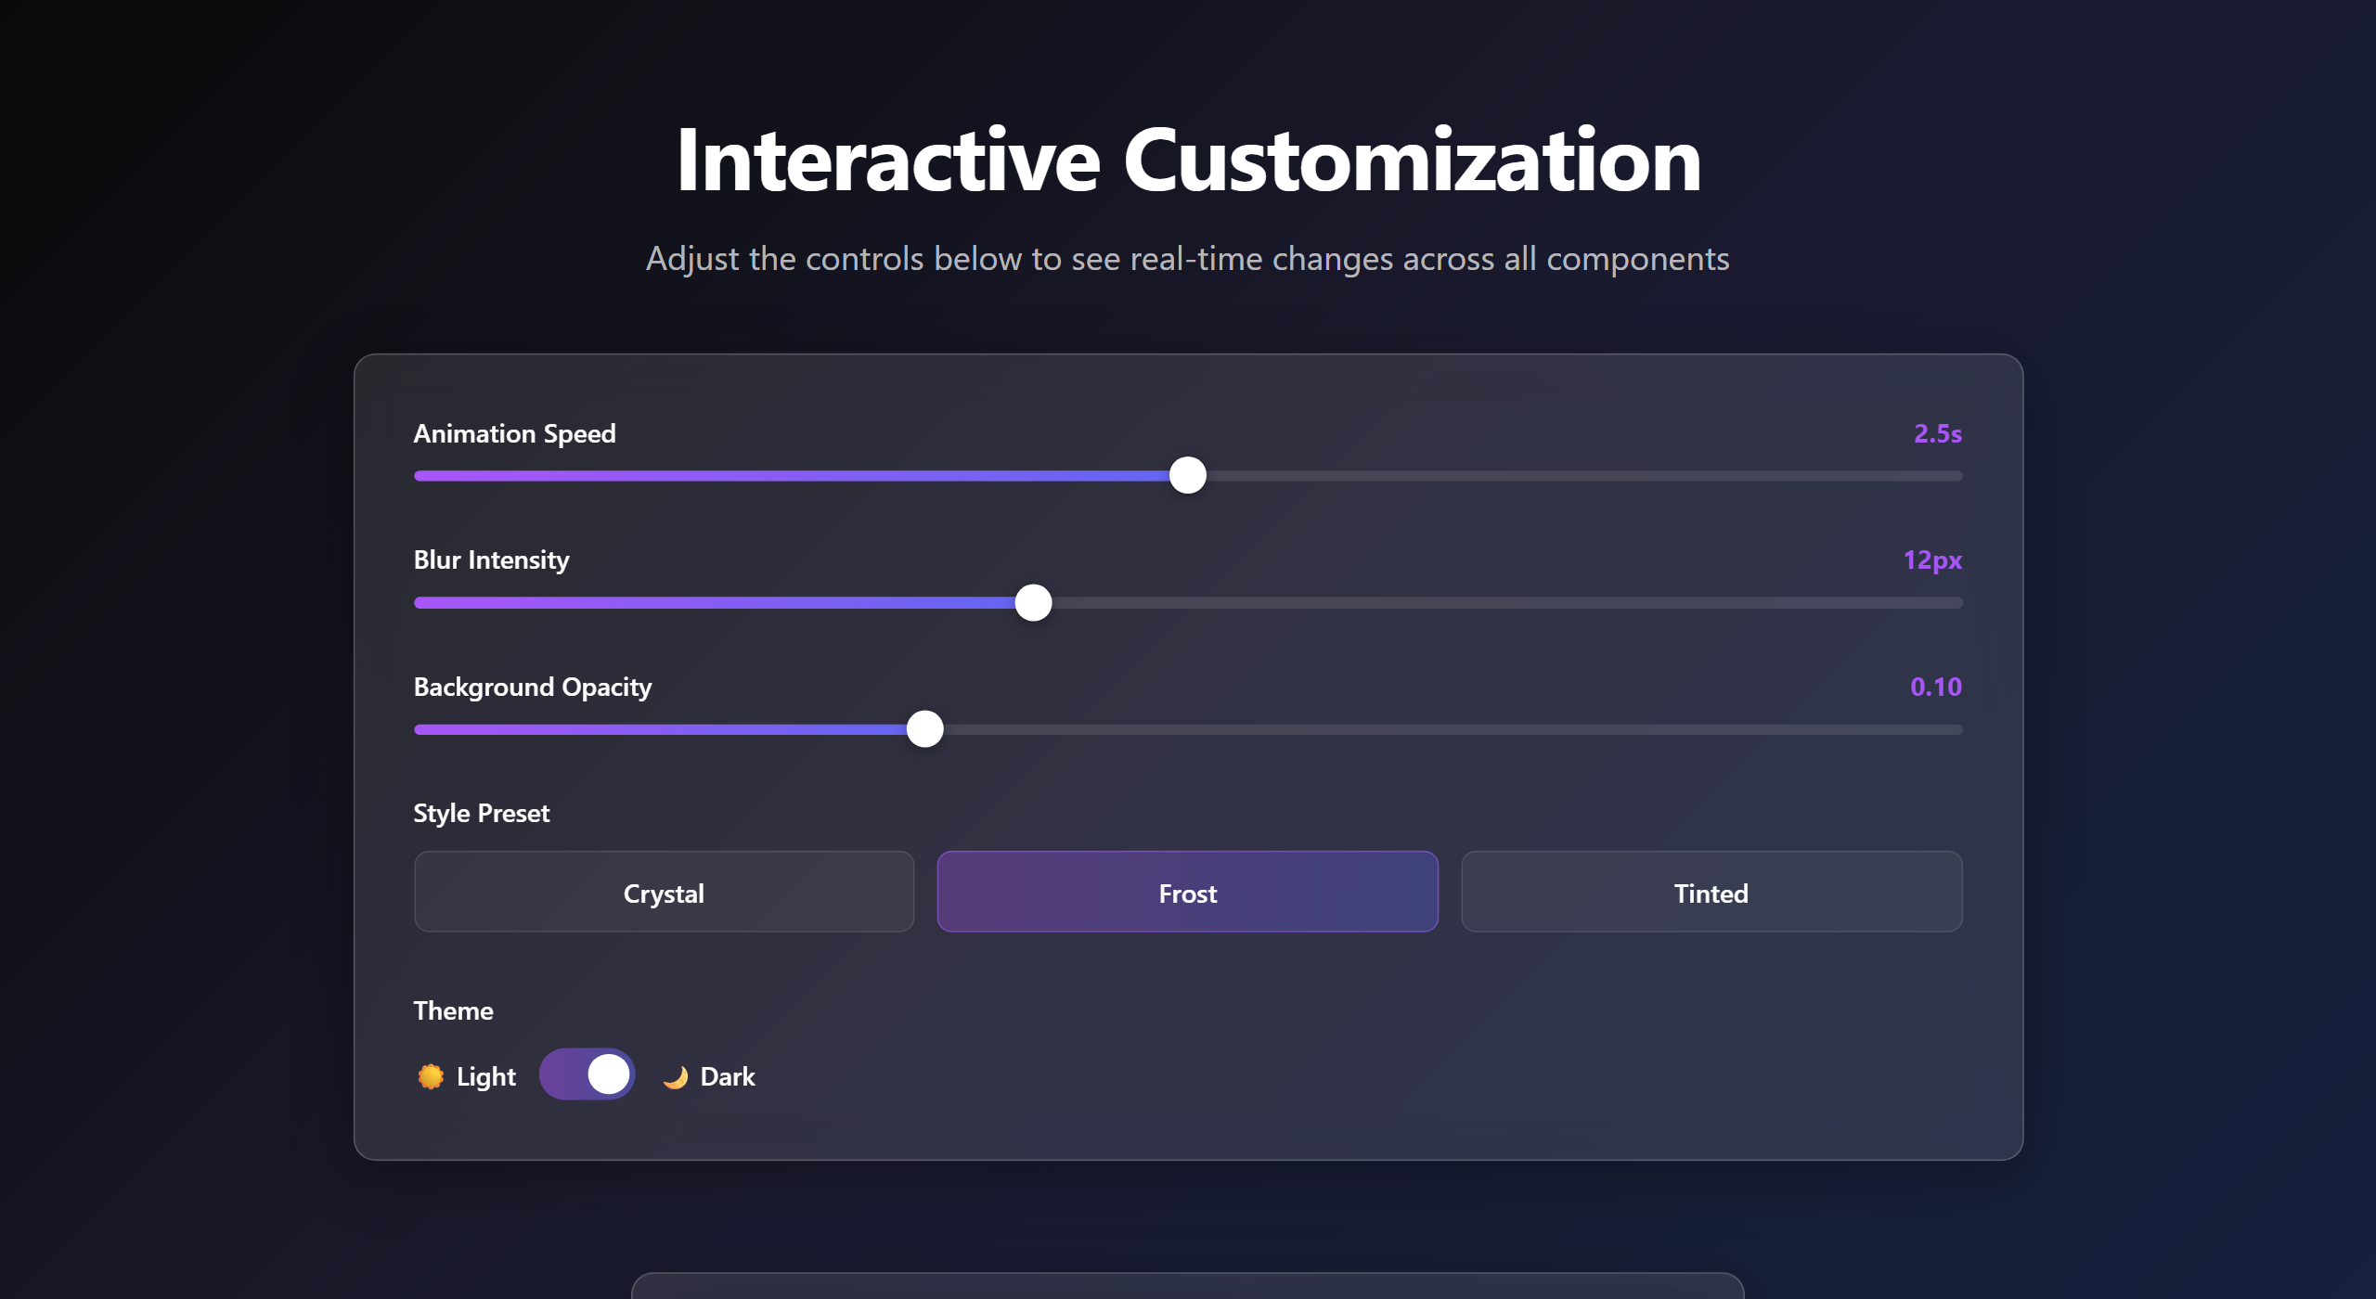Click the Background Opacity slider handle
This screenshot has width=2376, height=1299.
coord(924,729)
